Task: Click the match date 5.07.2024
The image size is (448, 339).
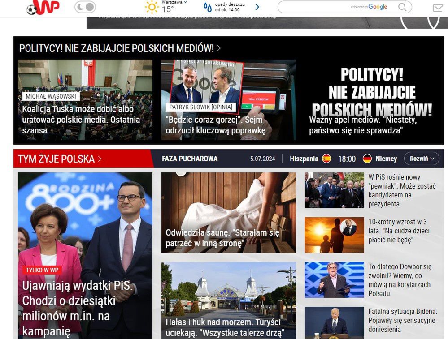Action: (x=263, y=159)
